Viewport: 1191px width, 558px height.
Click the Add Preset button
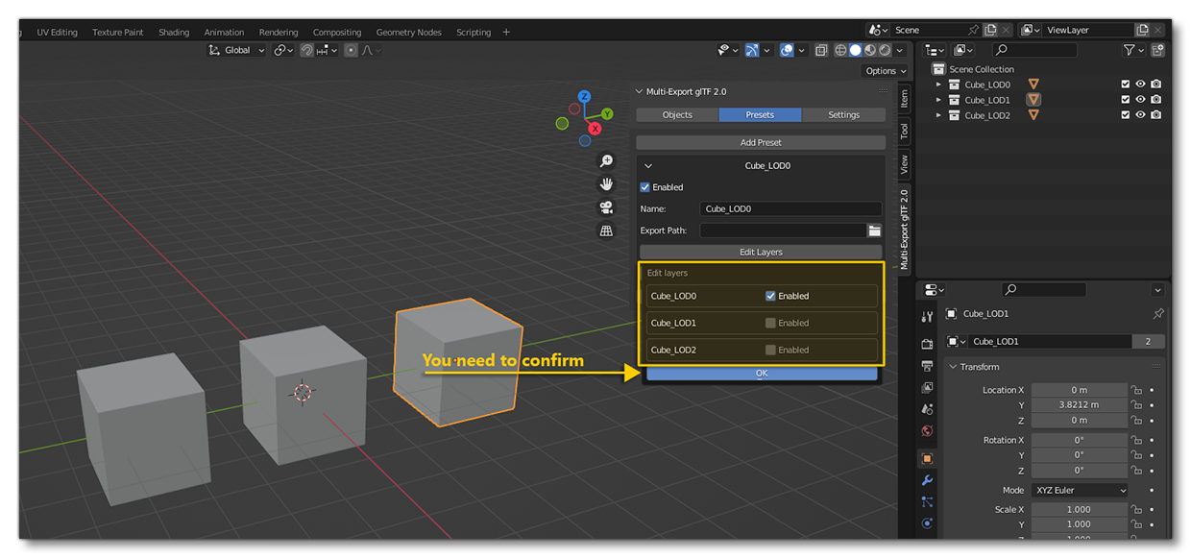point(760,142)
